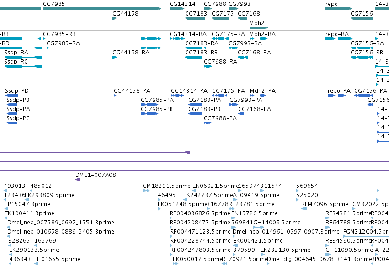
Task: Select EST RE34381.5prime
Action: click(327, 218)
